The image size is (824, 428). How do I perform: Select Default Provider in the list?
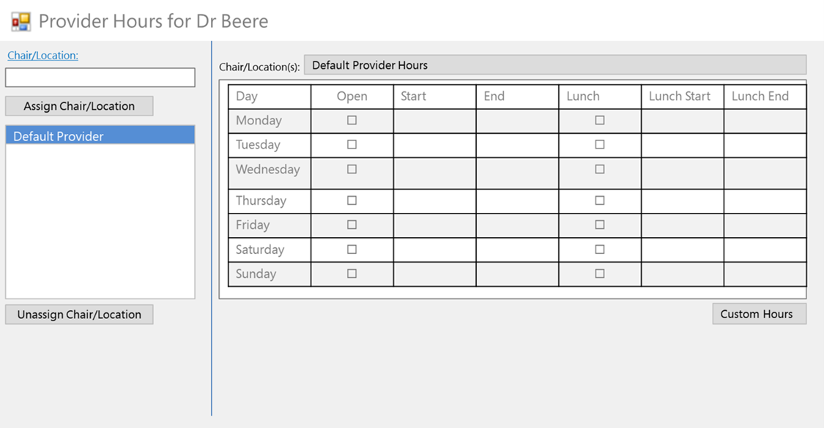click(x=100, y=136)
